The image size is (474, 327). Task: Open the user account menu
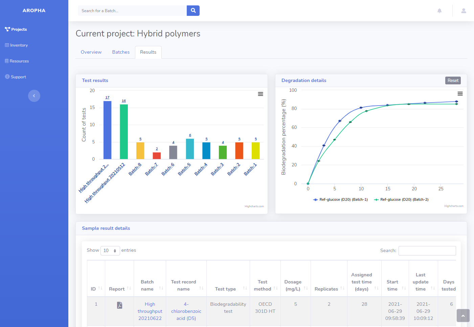coord(463,10)
